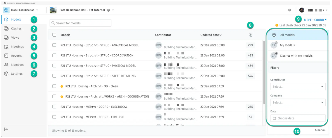Open the Choose date picker field

pos(298,118)
